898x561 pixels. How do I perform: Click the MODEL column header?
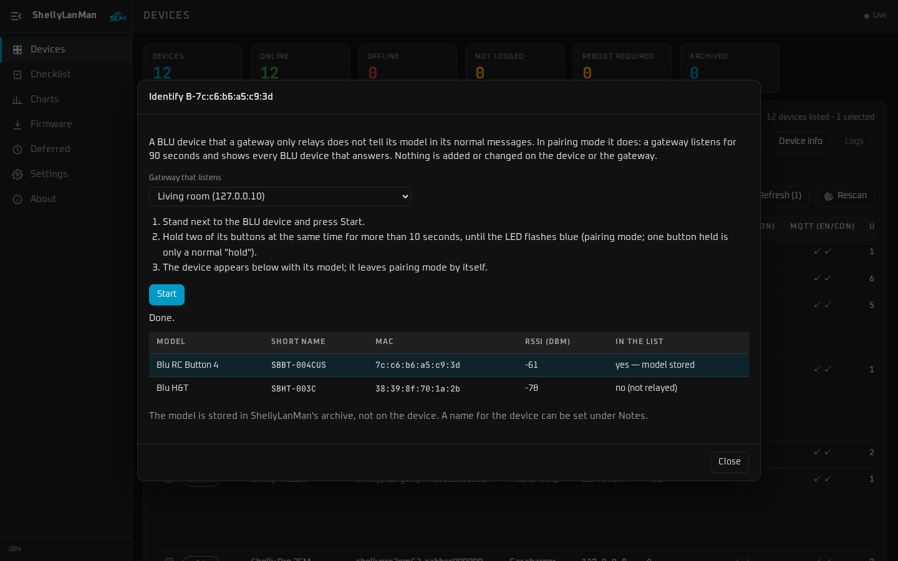[171, 342]
